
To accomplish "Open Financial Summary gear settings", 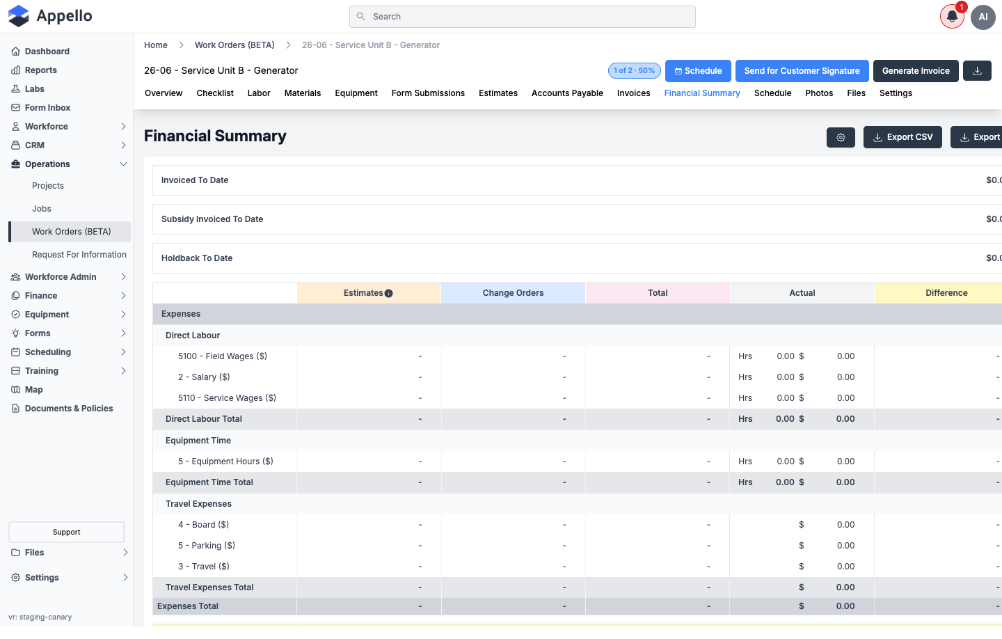I will 841,137.
